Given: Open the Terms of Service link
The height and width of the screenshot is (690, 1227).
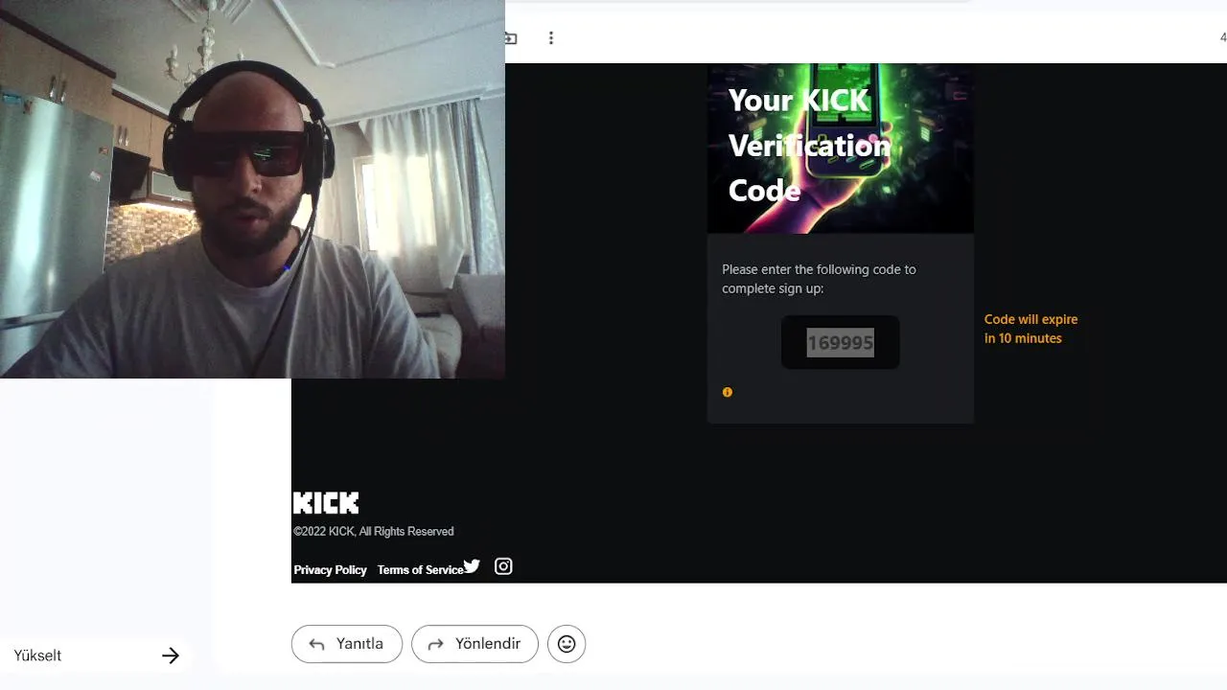Looking at the screenshot, I should click(420, 570).
